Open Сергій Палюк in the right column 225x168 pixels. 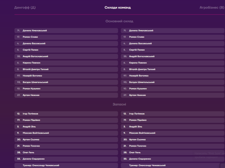point(172,50)
